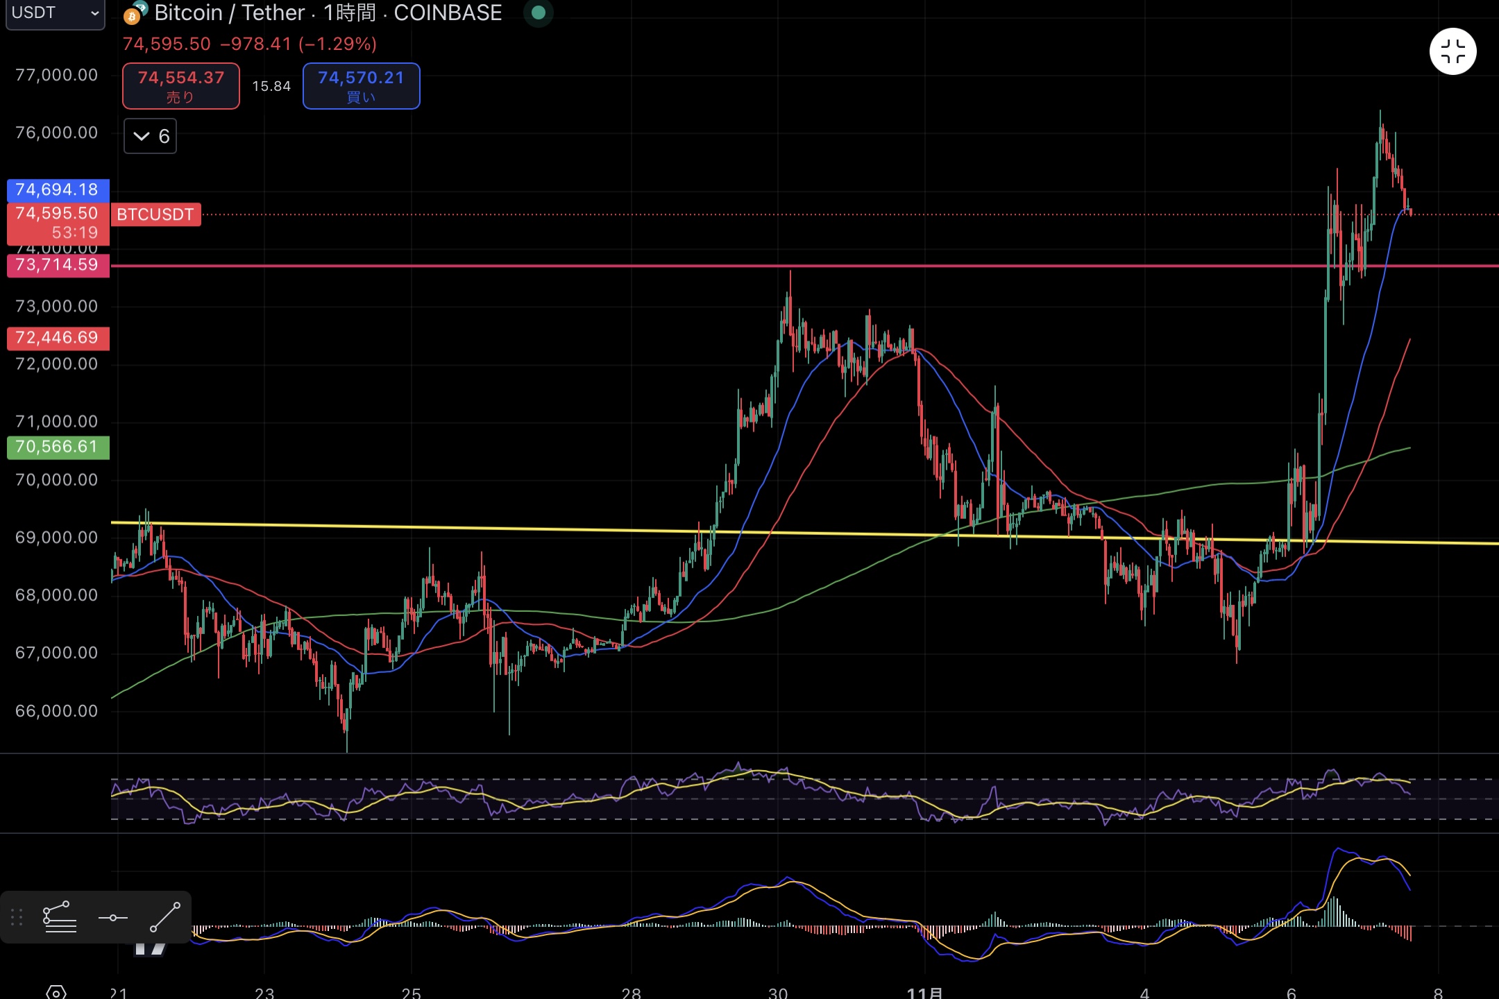The height and width of the screenshot is (999, 1499).
Task: Select the horizontal line drawing tool
Action: (113, 918)
